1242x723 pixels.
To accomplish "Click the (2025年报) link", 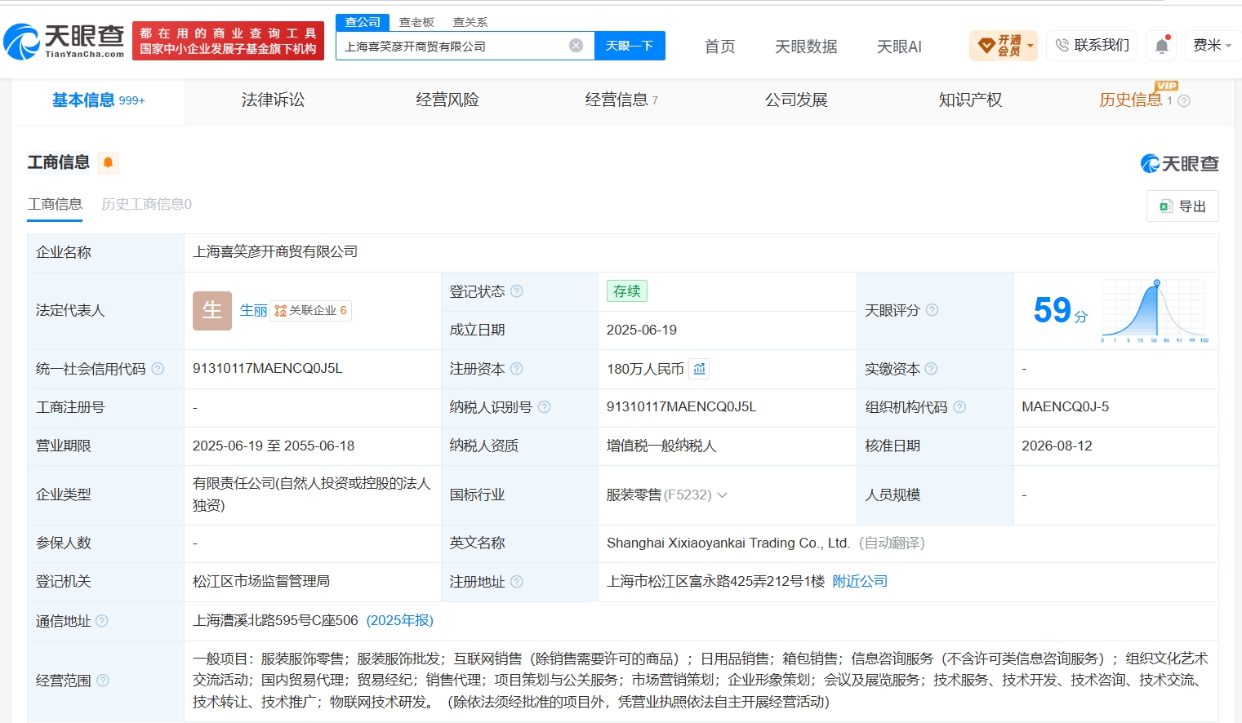I will point(400,620).
